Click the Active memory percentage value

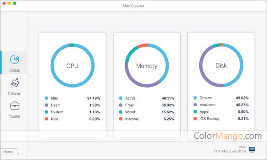(168, 98)
